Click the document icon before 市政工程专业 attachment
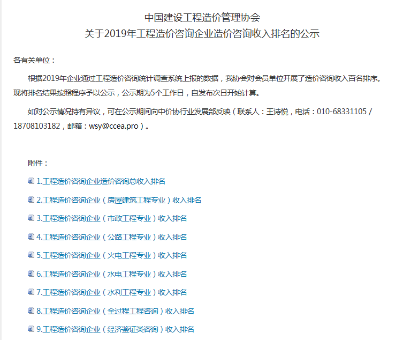This screenshot has height=340, width=403. tap(31, 218)
